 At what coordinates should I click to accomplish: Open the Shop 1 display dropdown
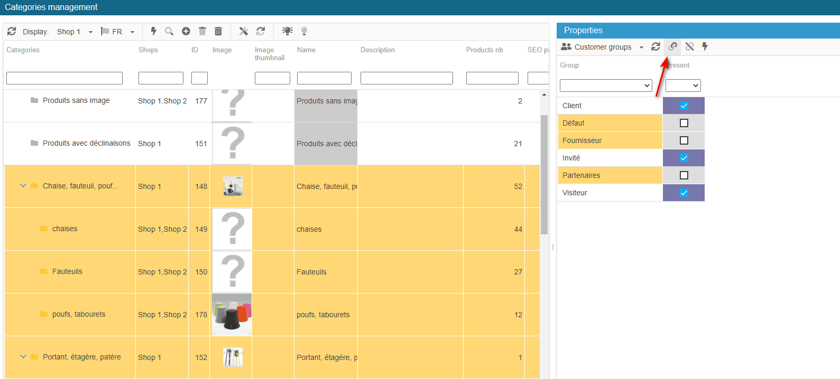tap(75, 32)
